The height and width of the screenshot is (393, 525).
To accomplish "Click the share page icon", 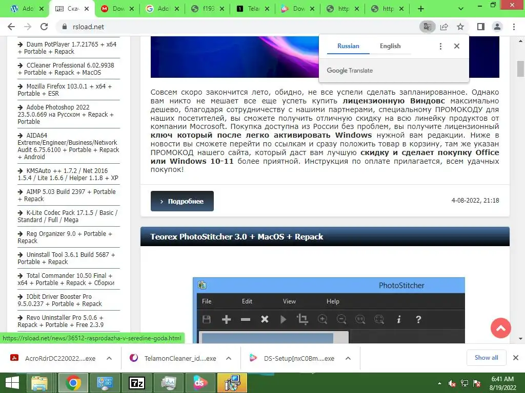I will (444, 27).
